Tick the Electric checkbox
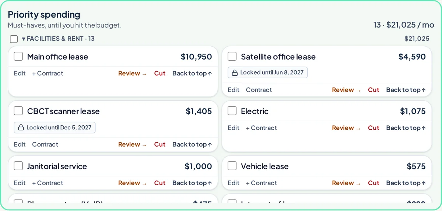The image size is (442, 211). 232,111
